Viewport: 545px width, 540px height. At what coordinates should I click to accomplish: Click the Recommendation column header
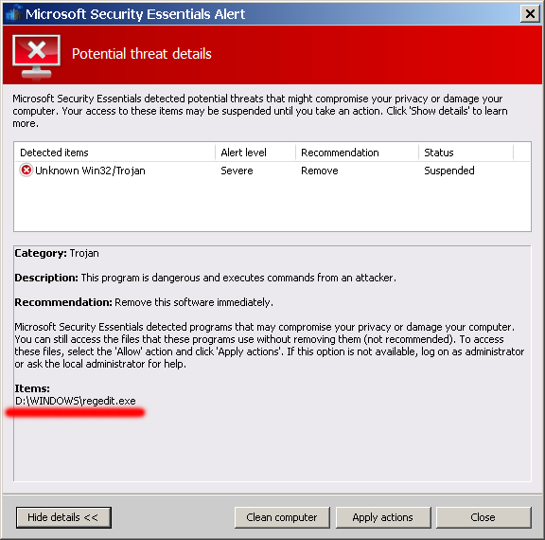[357, 153]
